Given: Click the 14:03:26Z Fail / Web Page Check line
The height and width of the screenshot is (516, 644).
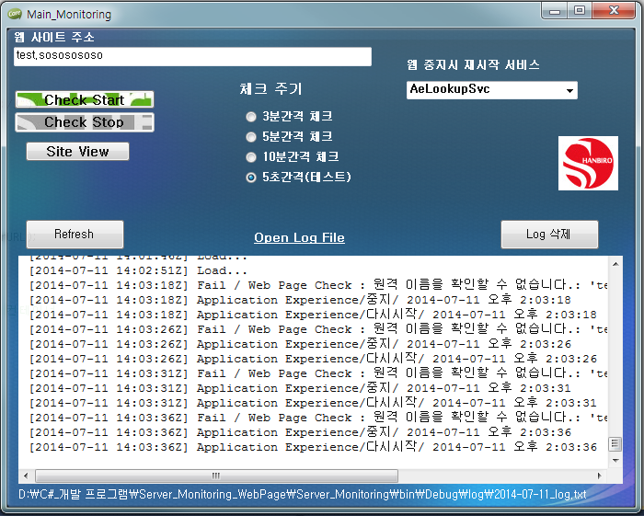Looking at the screenshot, I should 318,329.
